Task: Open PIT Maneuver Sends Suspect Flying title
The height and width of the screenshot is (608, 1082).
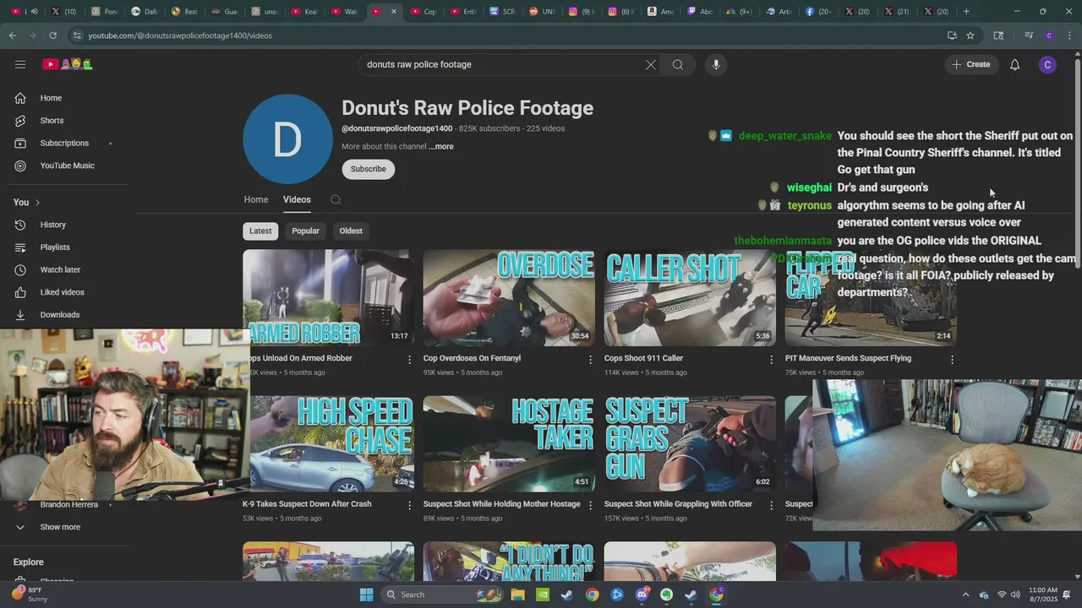Action: click(848, 358)
